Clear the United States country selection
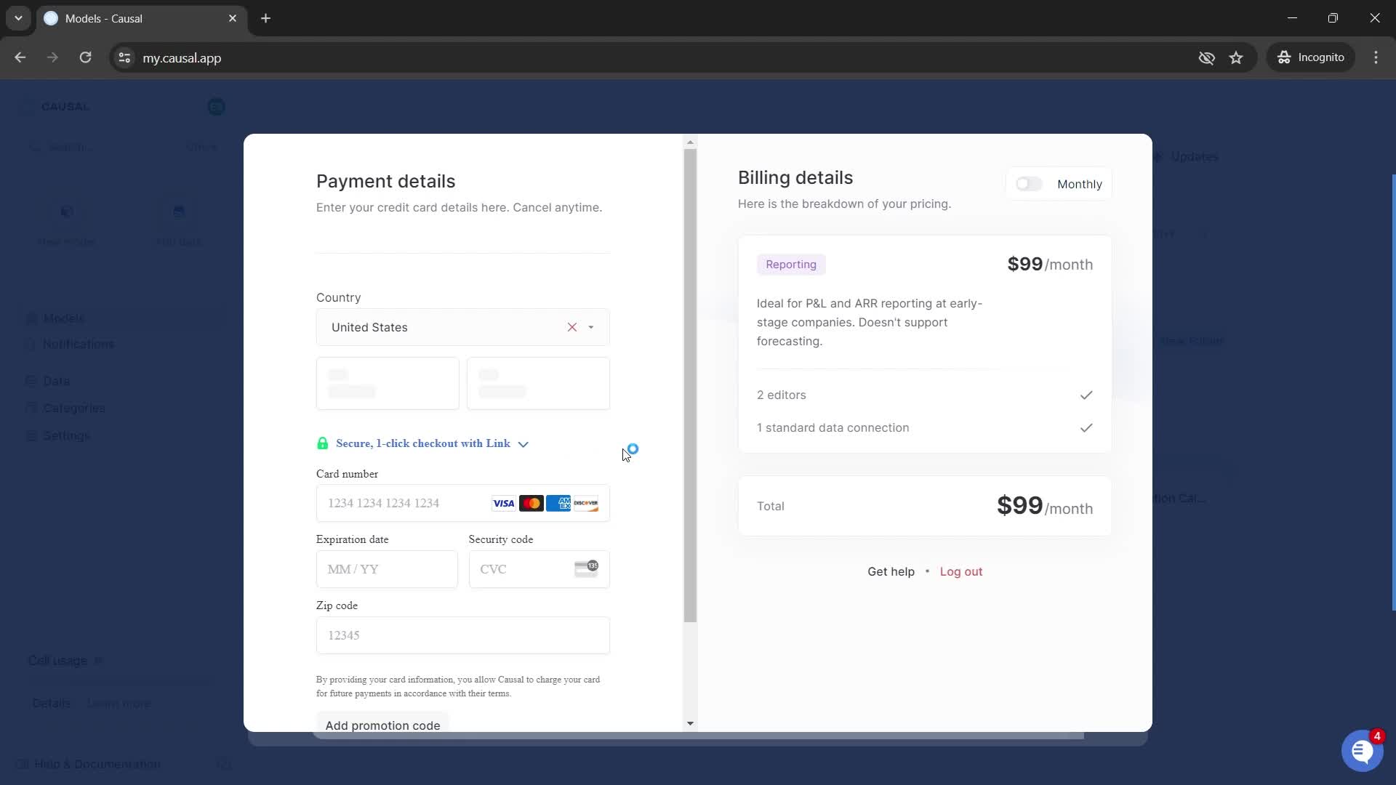The height and width of the screenshot is (785, 1396). [x=571, y=327]
